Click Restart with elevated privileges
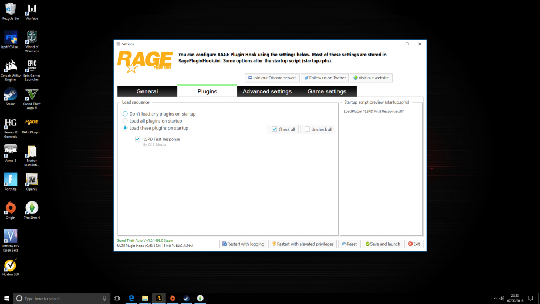 click(x=302, y=244)
